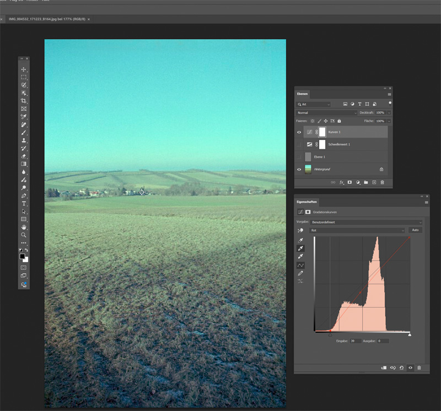The height and width of the screenshot is (411, 441).
Task: Click the layer effects fx button
Action: tap(341, 182)
